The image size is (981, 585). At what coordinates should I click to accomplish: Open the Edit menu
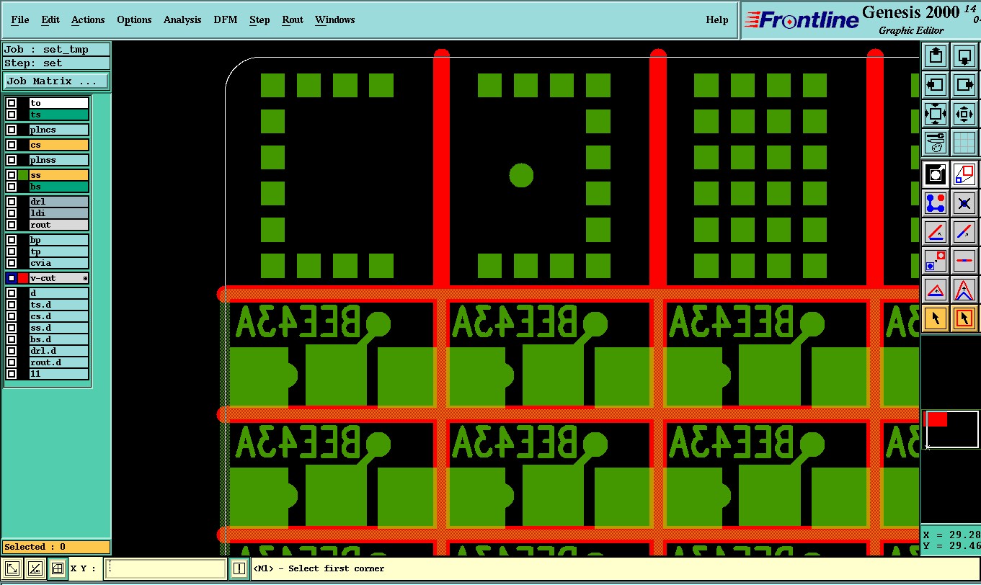50,19
